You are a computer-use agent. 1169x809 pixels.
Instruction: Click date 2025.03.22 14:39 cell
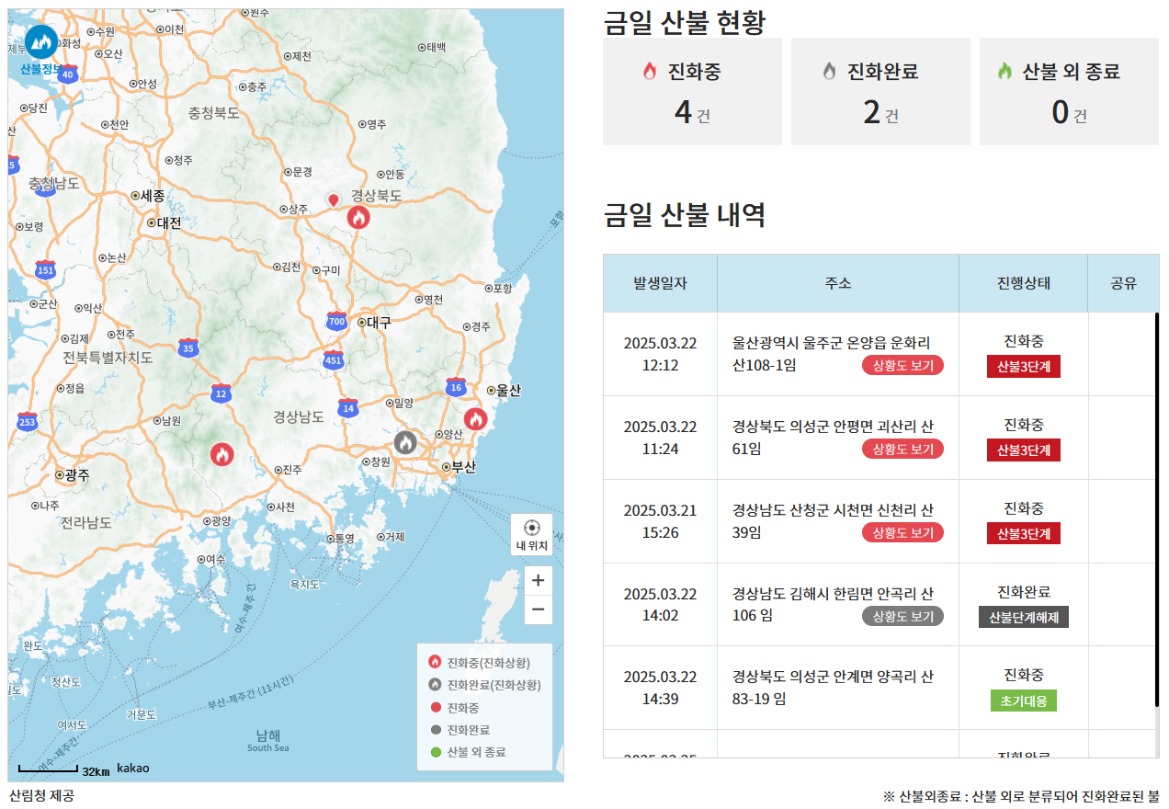point(660,688)
